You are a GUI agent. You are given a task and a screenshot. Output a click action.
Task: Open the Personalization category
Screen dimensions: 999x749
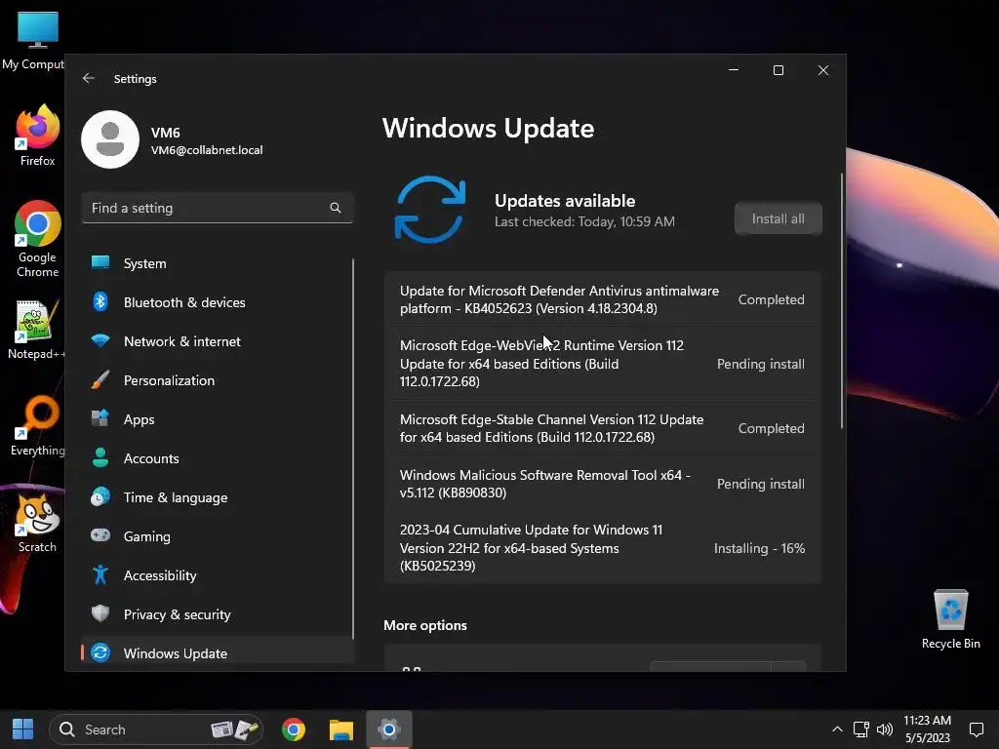point(217,379)
